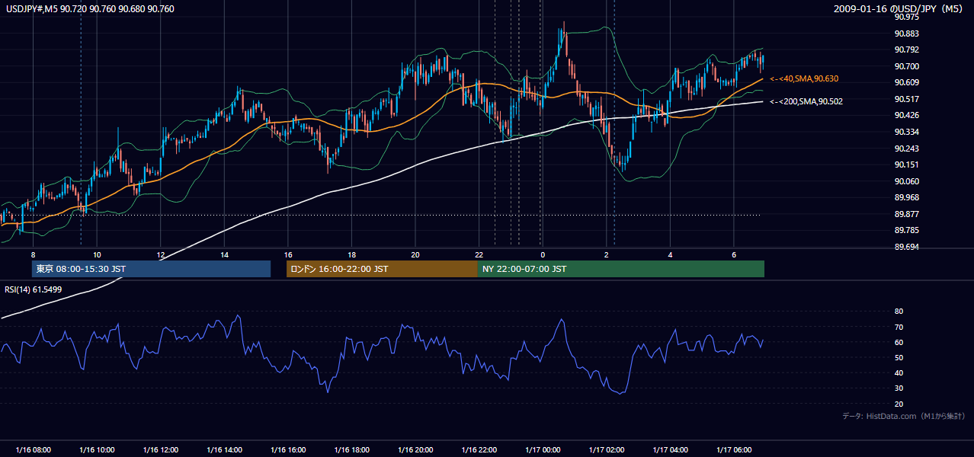Click the RSI 50 level label
Viewport: 974px width, 457px height.
coord(899,357)
